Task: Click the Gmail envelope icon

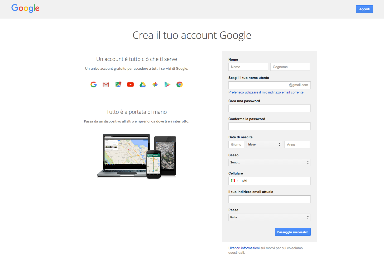Action: coord(106,84)
